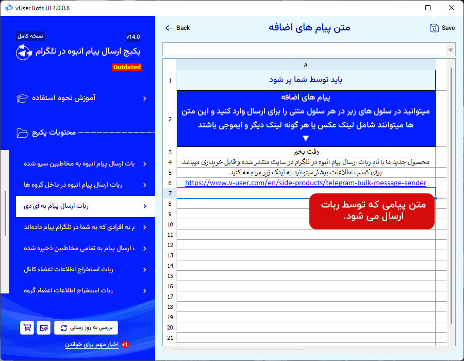The width and height of the screenshot is (464, 361).
Task: Click header cell باید توسط شما پر شود
Action: 306,80
